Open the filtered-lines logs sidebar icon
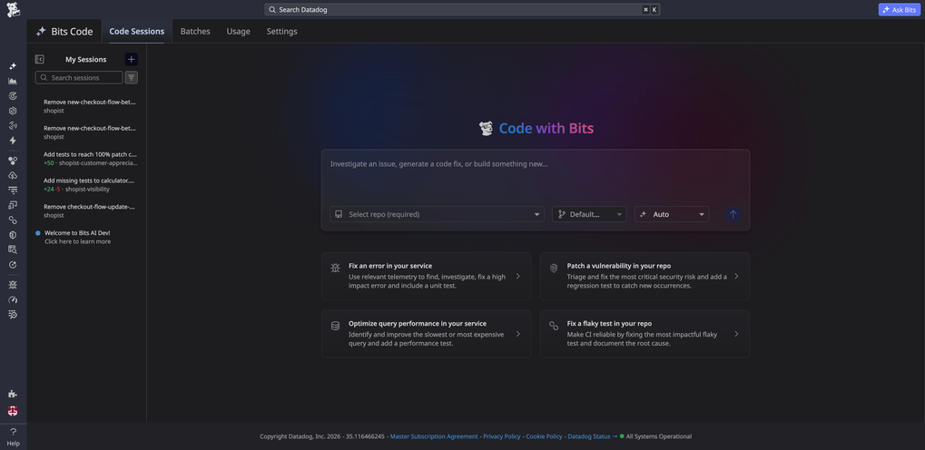Screen dimensions: 925x450 point(13,190)
